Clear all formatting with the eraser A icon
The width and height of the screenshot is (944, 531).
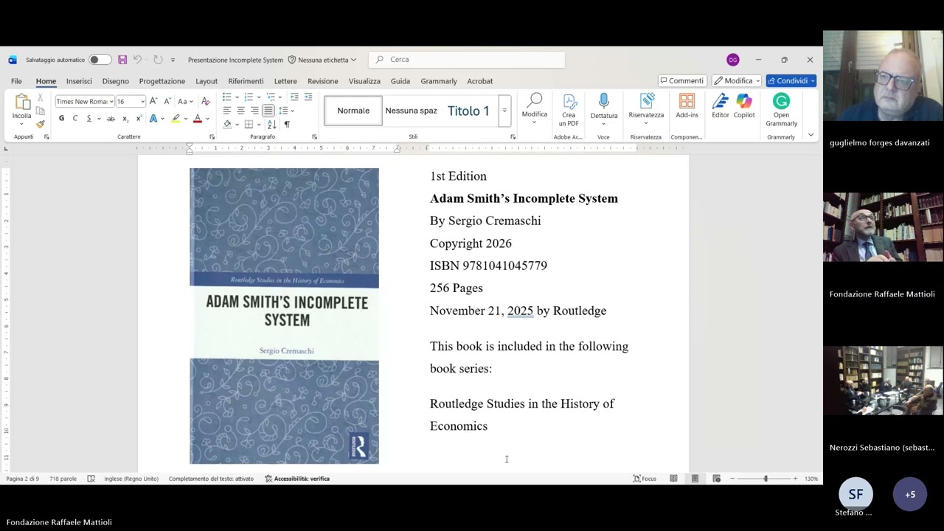tap(205, 101)
